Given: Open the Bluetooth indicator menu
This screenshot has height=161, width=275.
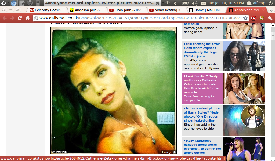Looking at the screenshot, I should [175, 3].
